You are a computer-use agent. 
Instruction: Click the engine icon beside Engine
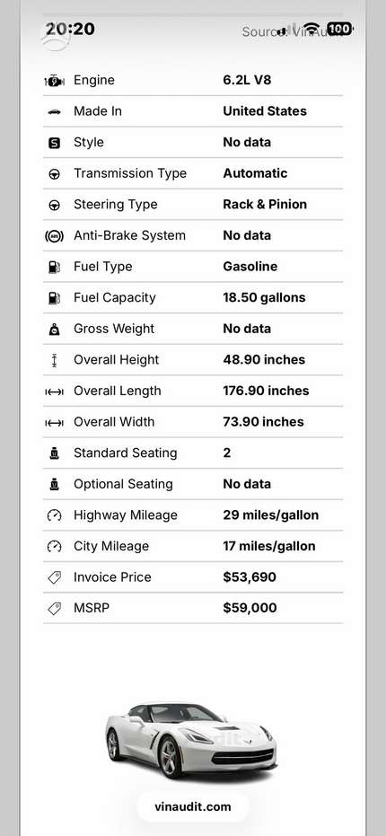(55, 81)
